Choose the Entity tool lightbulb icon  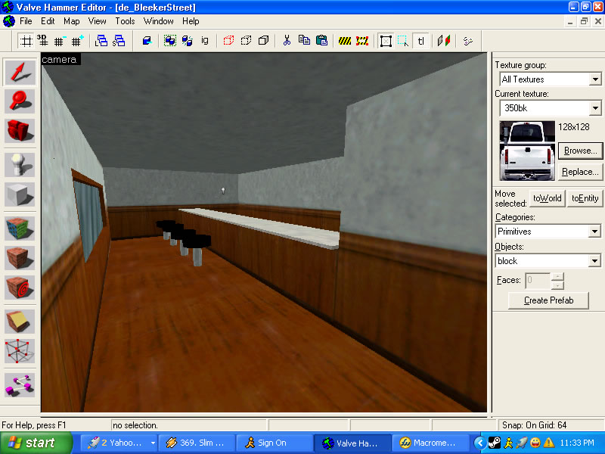click(x=20, y=163)
